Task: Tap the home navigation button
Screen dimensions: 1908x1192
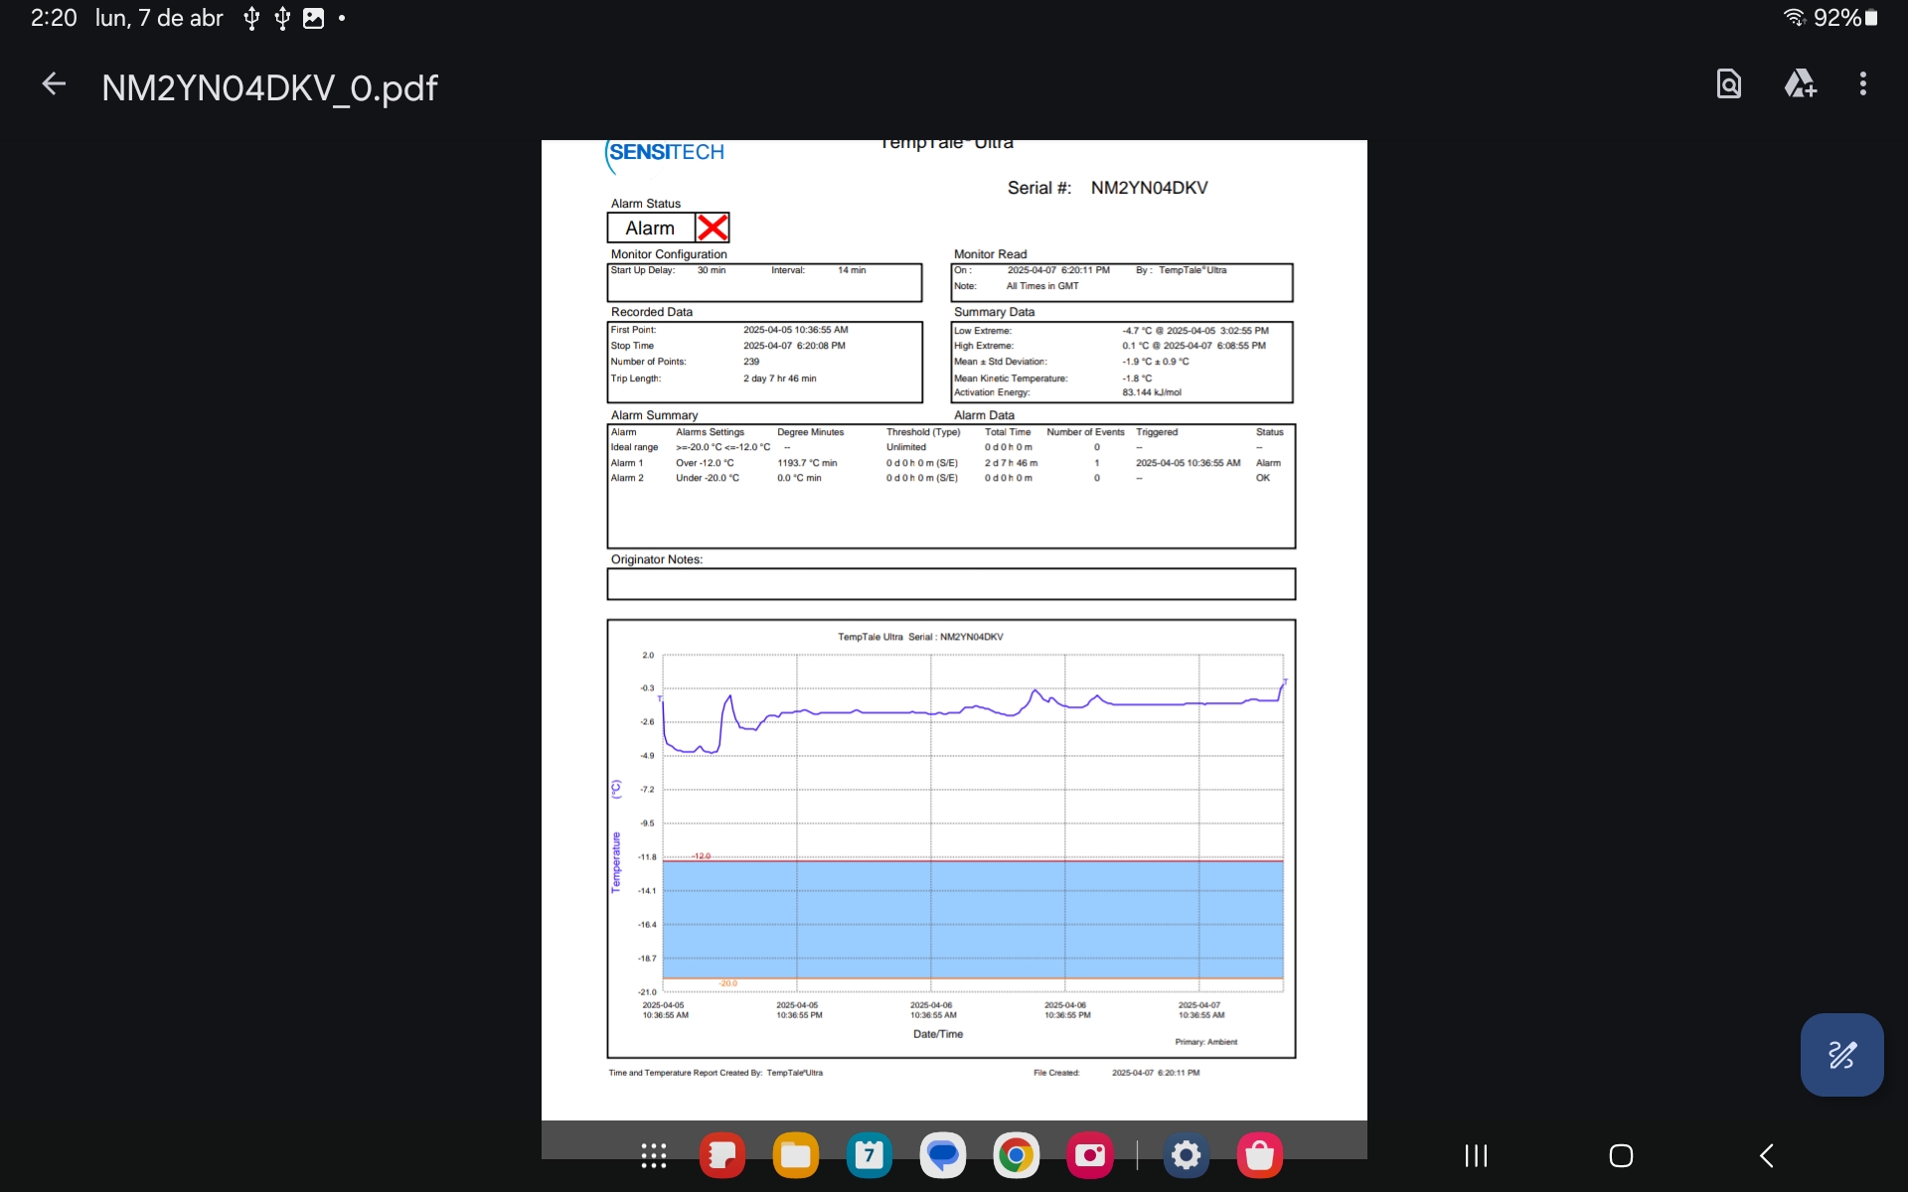Action: tap(1621, 1155)
